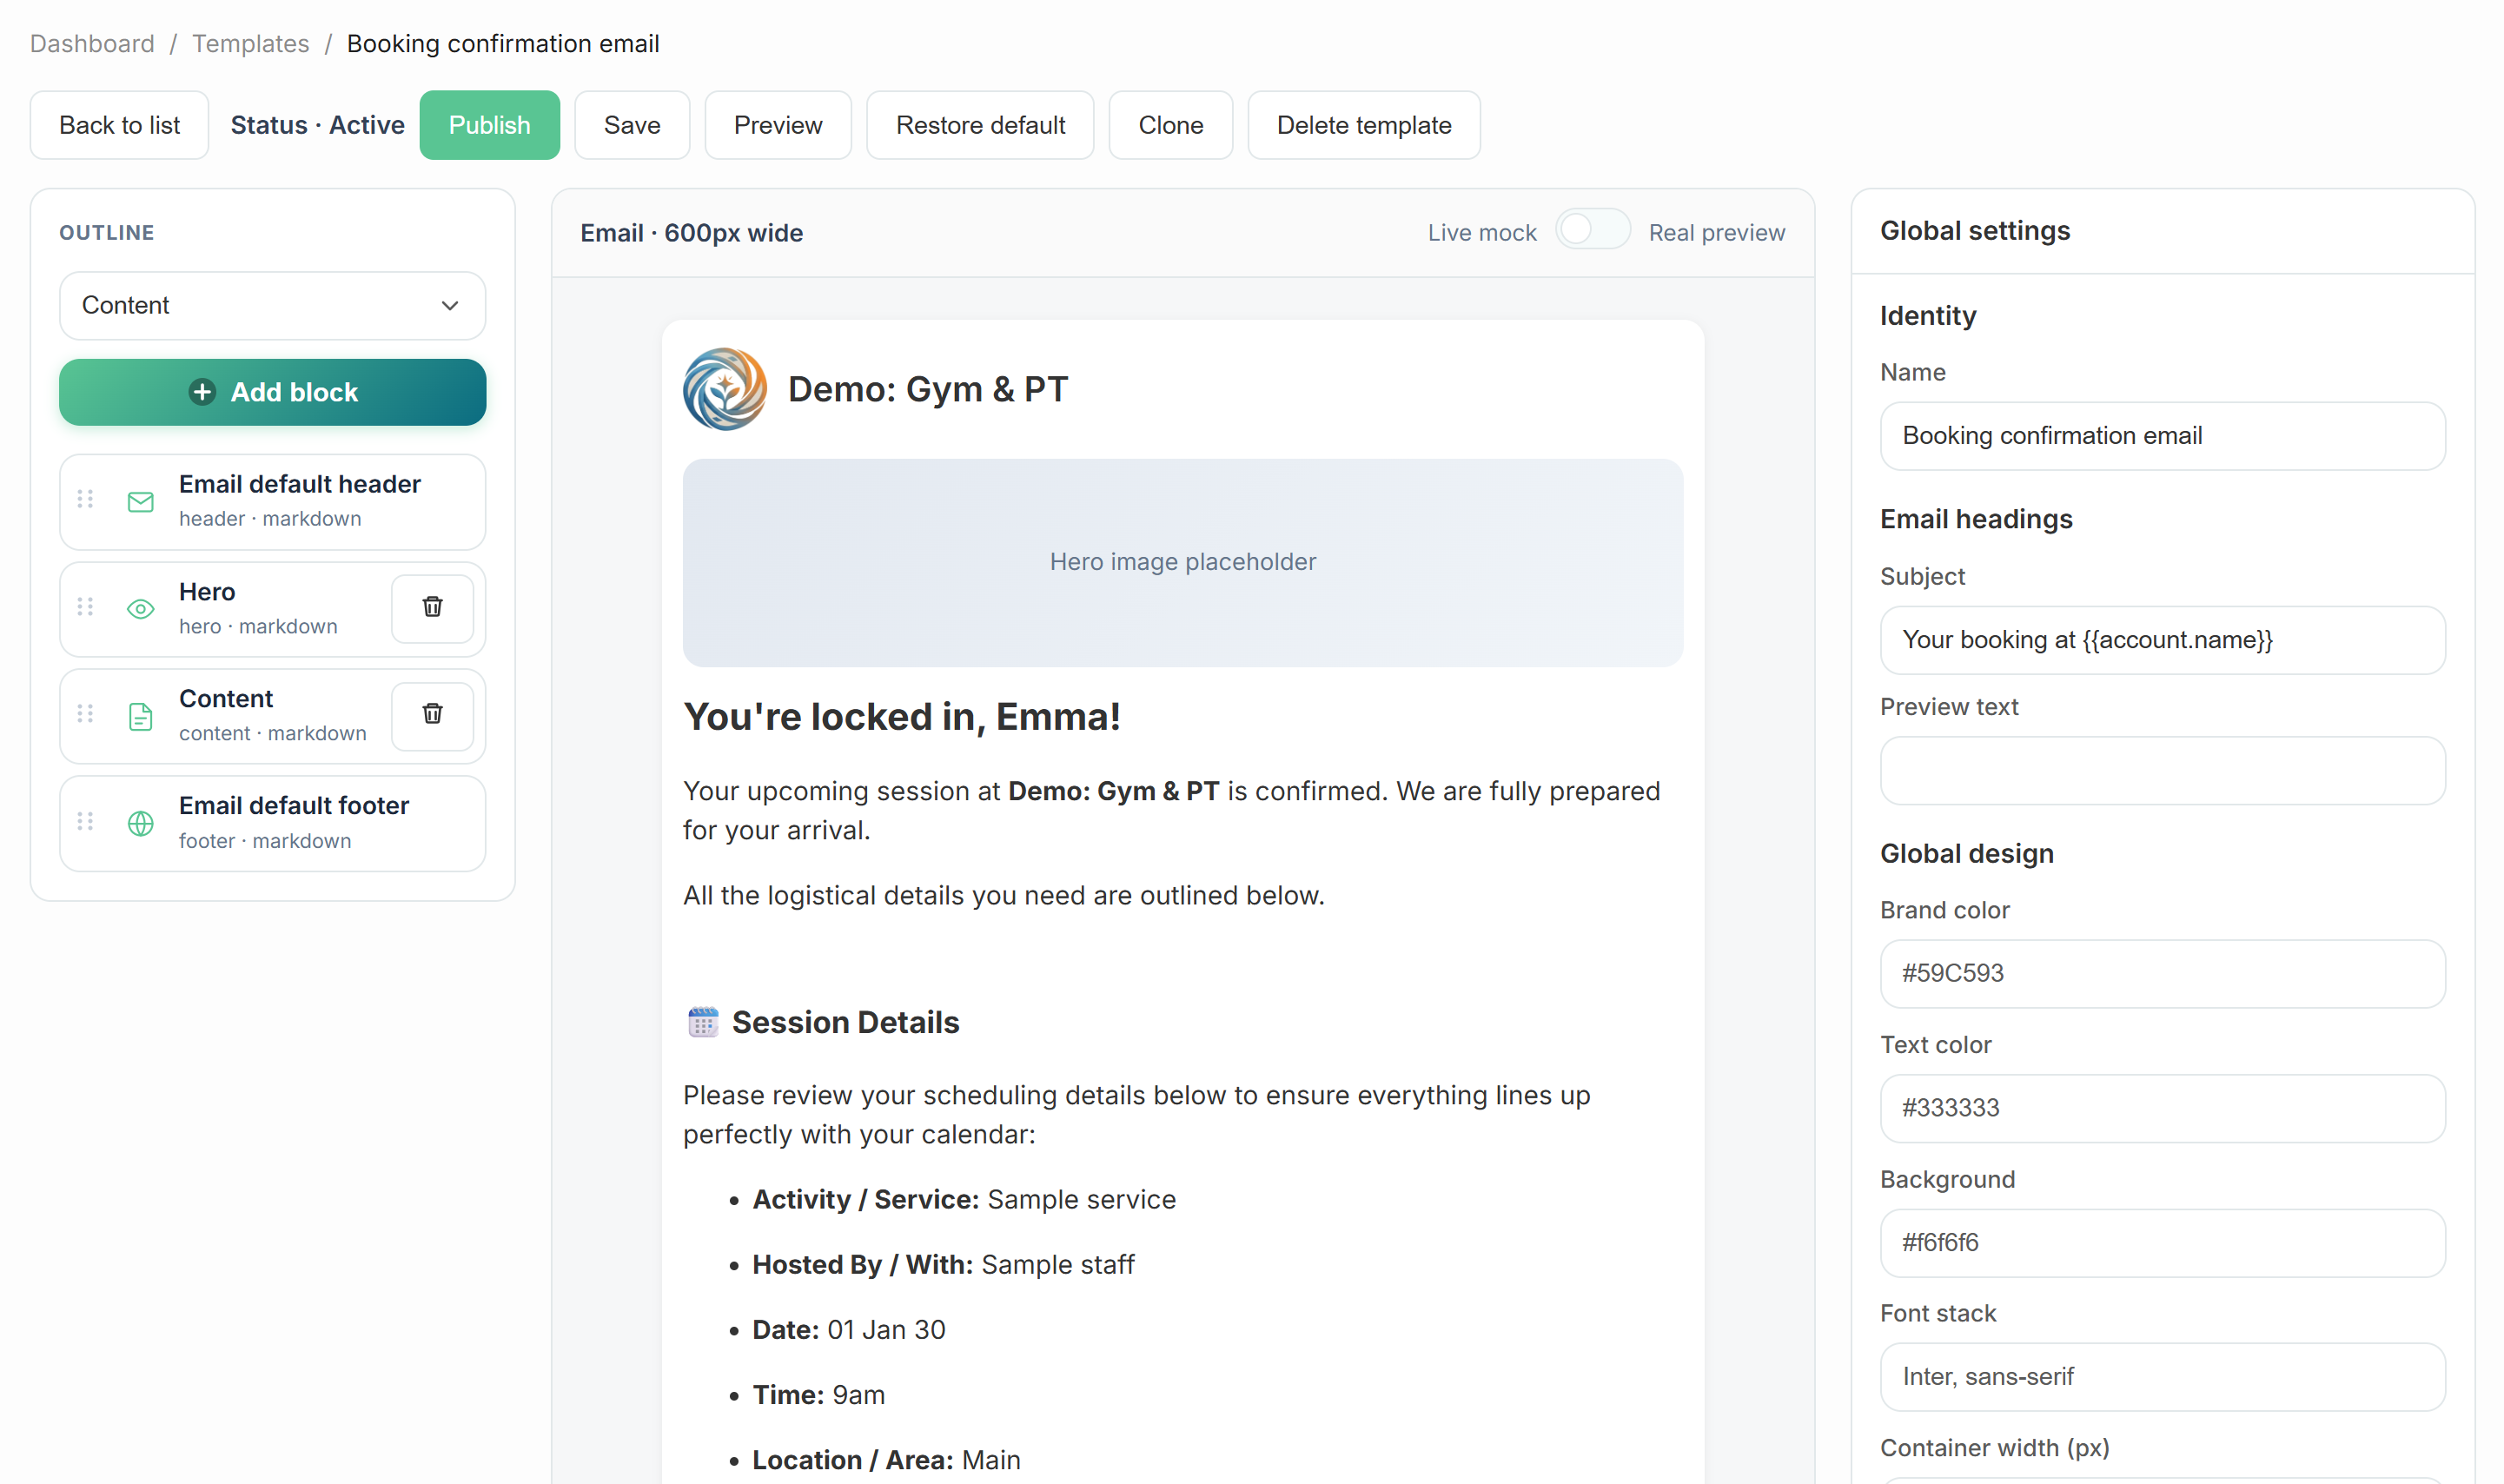2504x1484 pixels.
Task: Click "Location / Area: Main" line
Action: pos(886,1459)
